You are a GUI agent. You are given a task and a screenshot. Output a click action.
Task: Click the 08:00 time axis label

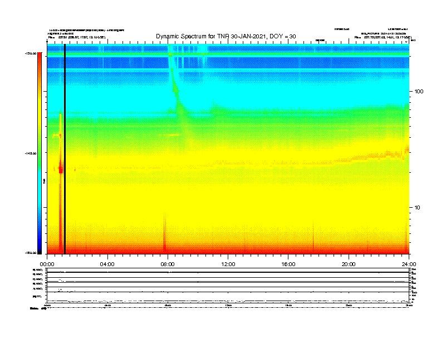pos(168,264)
